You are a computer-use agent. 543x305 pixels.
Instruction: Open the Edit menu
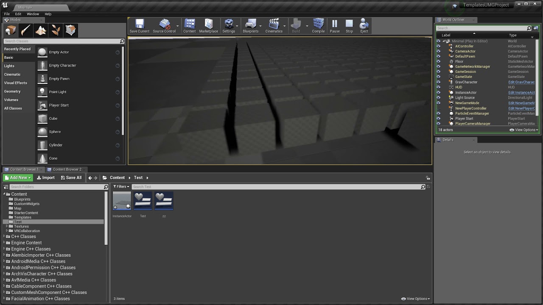click(18, 14)
